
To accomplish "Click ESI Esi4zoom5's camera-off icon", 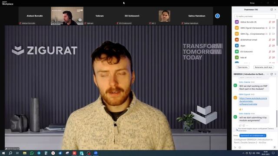I will point(273,52).
